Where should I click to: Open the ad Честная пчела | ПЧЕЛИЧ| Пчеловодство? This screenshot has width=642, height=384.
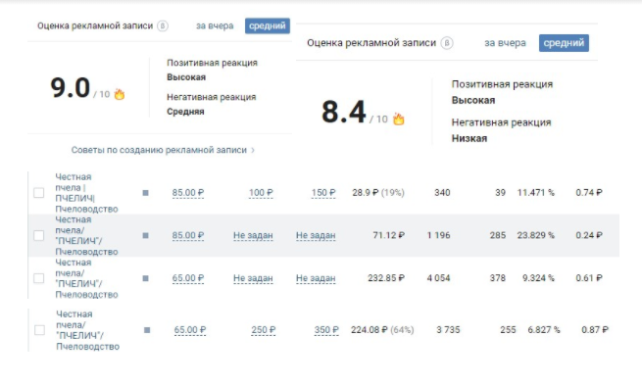86,193
